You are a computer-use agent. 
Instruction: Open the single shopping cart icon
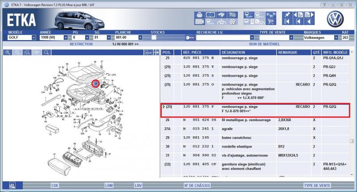tap(271, 22)
